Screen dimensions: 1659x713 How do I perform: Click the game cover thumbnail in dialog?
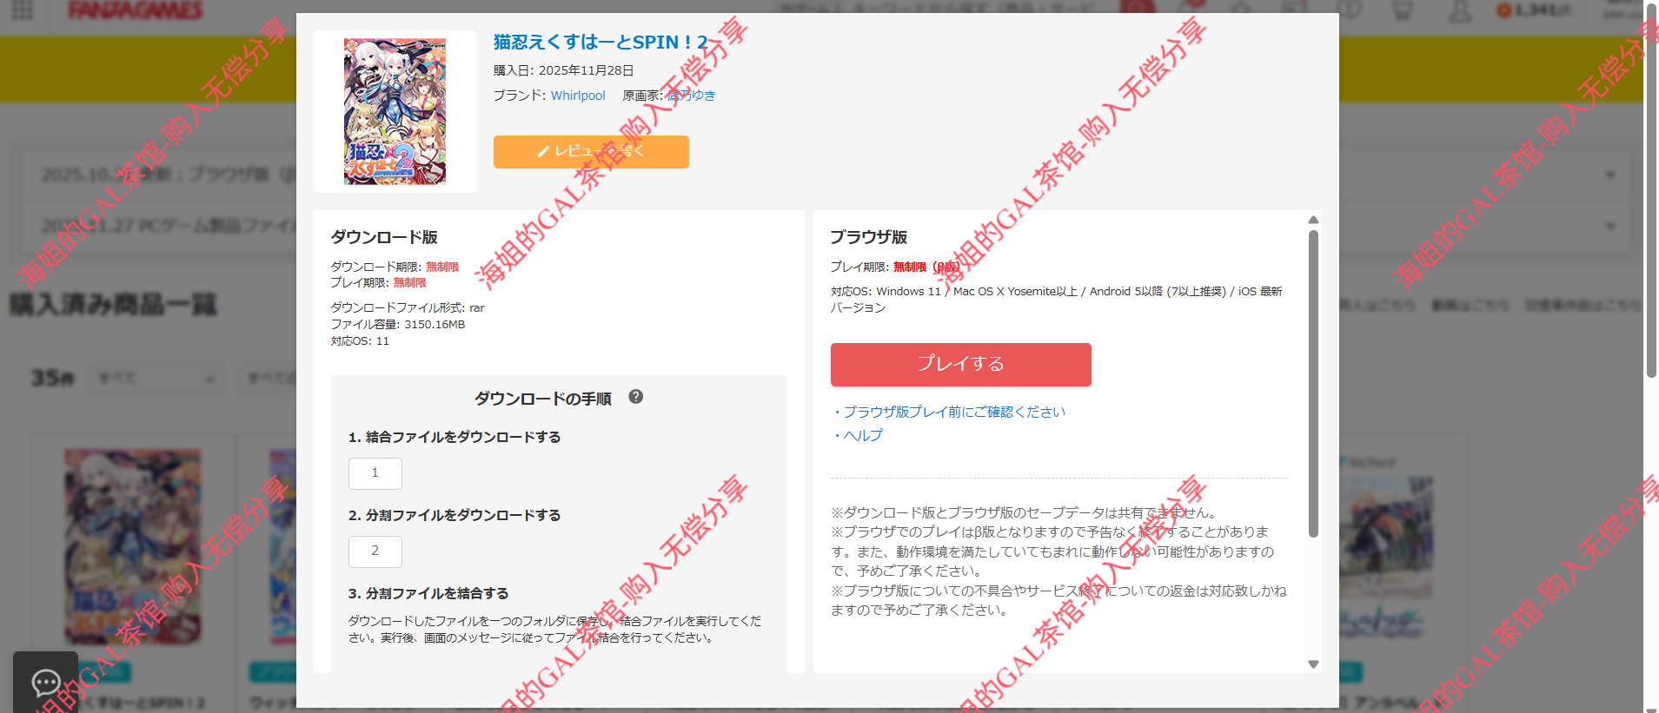coord(395,111)
